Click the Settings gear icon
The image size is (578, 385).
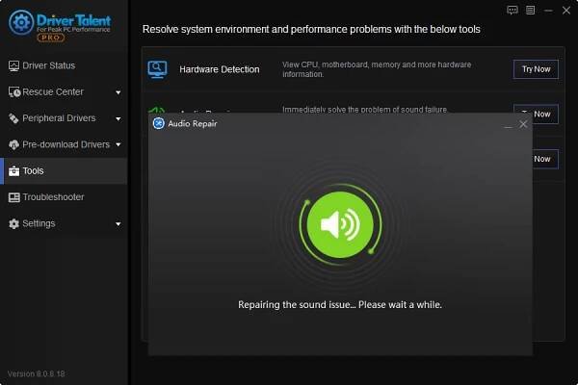point(13,223)
